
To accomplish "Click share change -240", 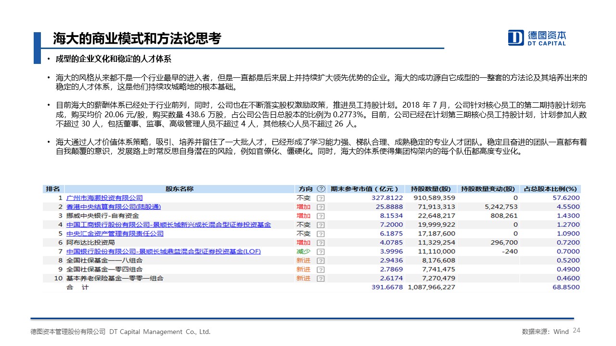I will click(510, 251).
